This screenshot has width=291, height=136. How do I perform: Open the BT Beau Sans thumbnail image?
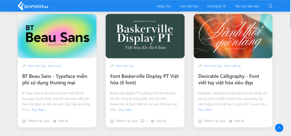click(57, 36)
